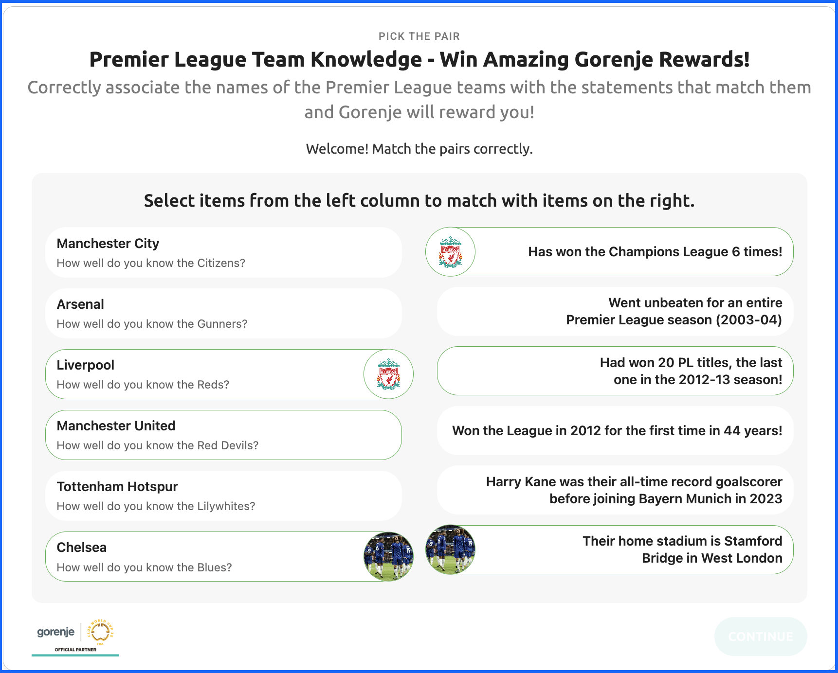Click the Chelsea players photo on Chelsea card
Screen dimensions: 838x673
pyautogui.click(x=388, y=556)
